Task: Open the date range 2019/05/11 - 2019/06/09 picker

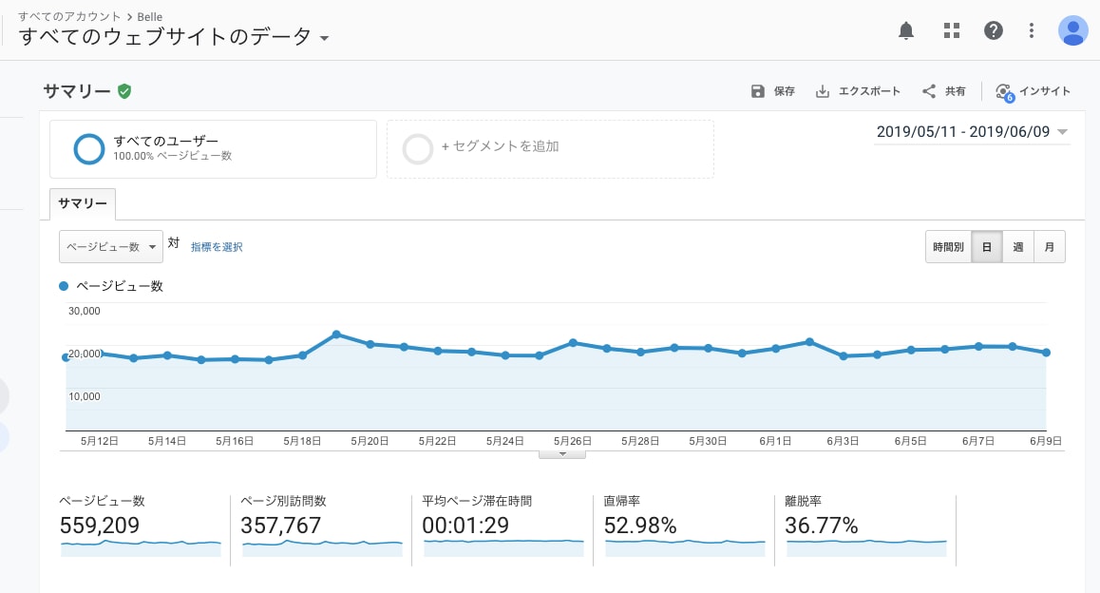Action: pos(972,132)
